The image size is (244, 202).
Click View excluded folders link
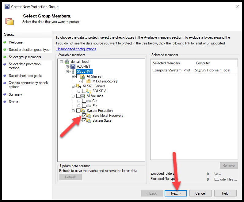(218, 174)
